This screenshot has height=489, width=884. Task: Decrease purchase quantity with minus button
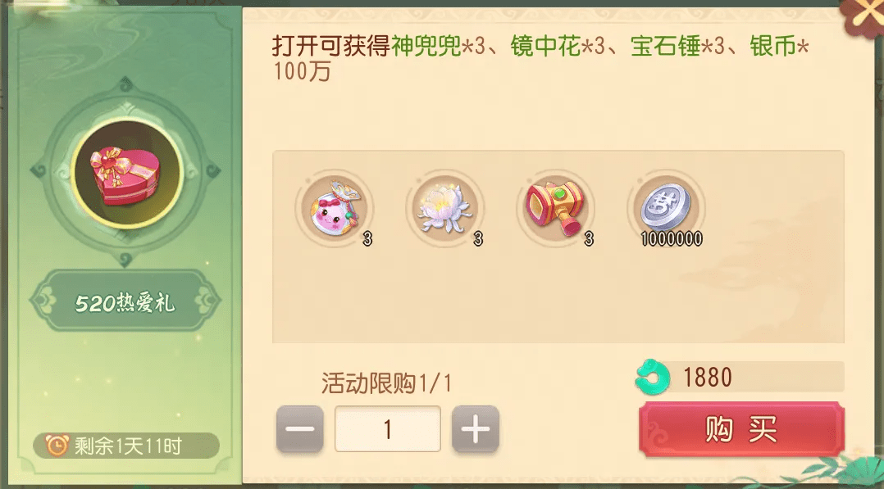[300, 428]
